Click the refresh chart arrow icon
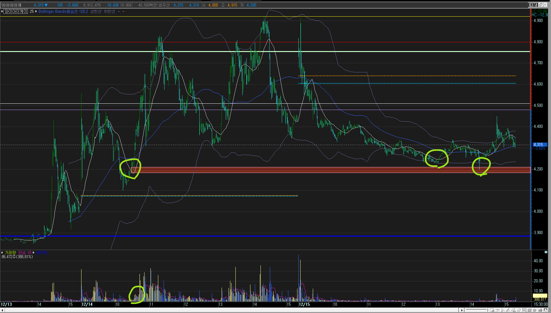The height and width of the screenshot is (313, 551). (545, 310)
